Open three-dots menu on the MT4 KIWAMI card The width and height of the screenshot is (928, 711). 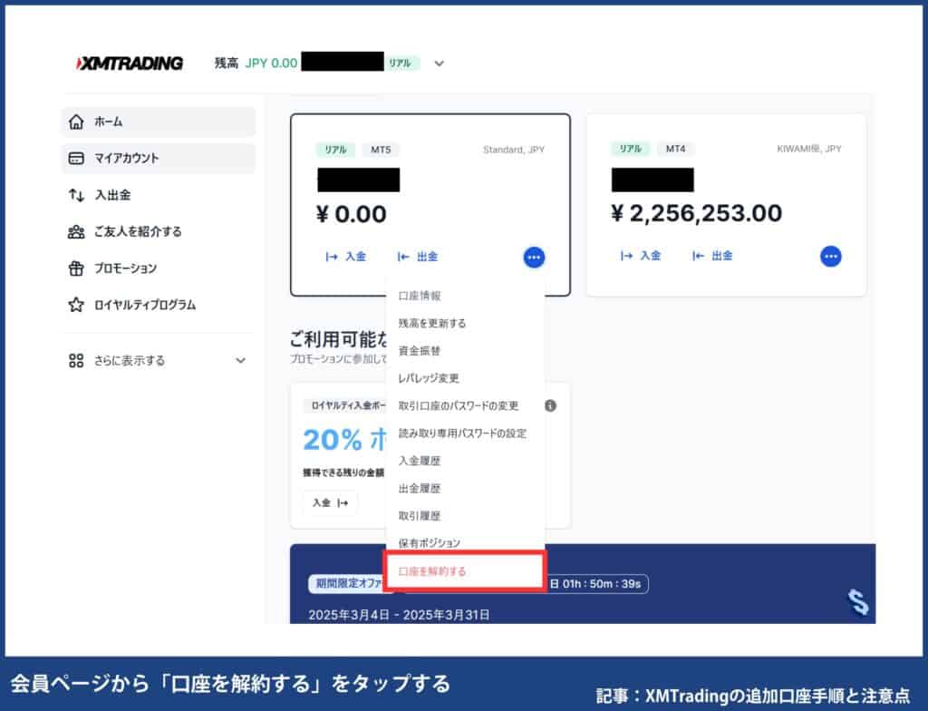(x=831, y=257)
